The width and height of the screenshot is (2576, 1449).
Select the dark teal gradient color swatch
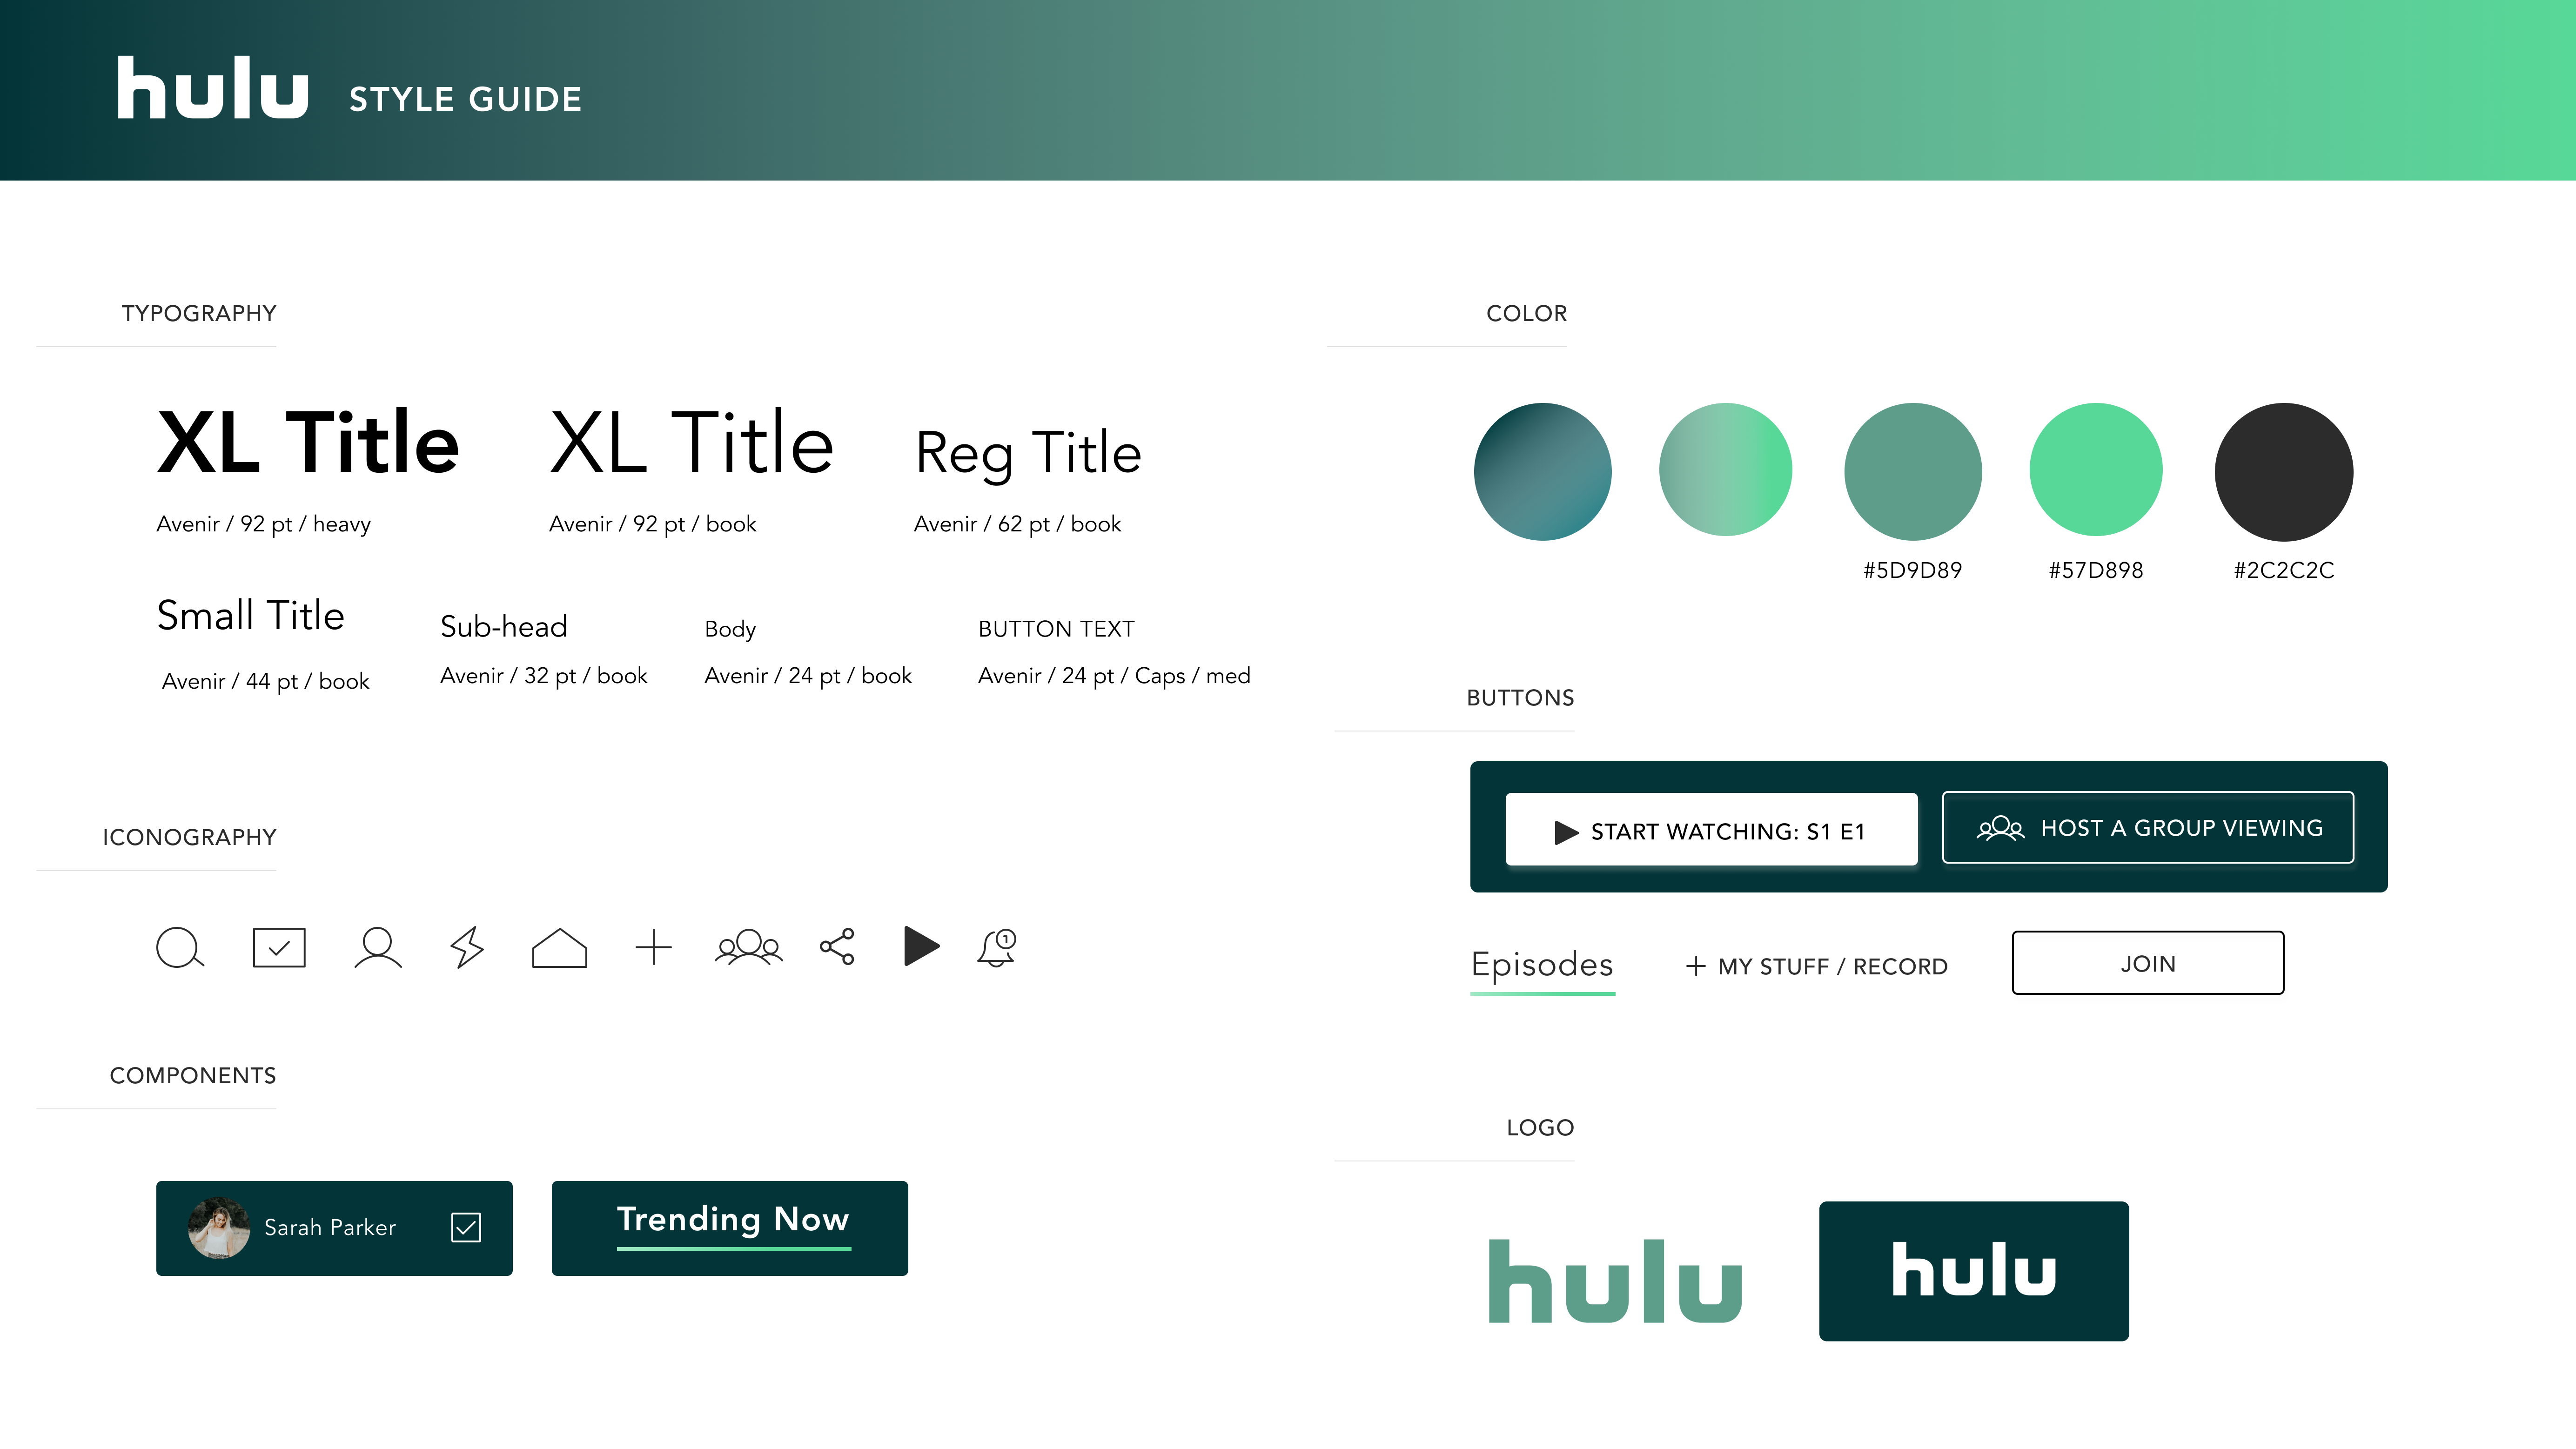pyautogui.click(x=1543, y=472)
